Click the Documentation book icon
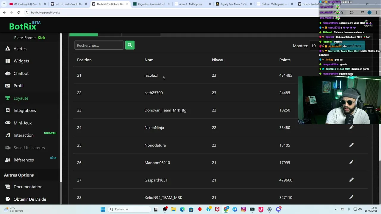Screen dimensions: 381x214 (8, 187)
